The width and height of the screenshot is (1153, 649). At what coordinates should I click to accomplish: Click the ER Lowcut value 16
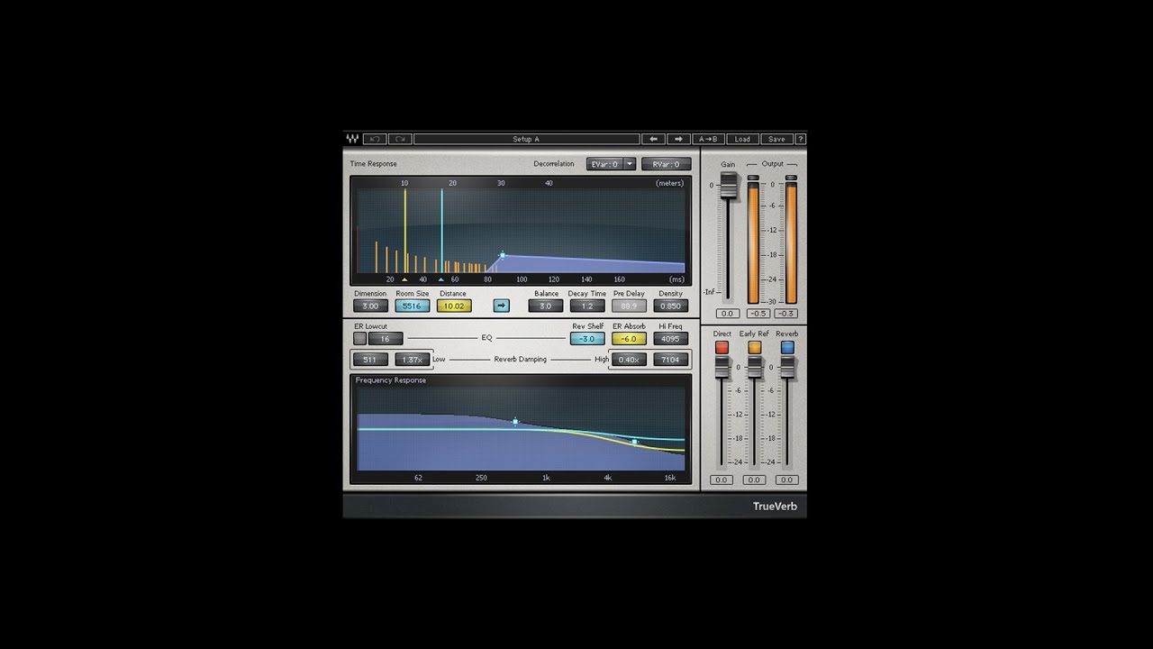386,339
